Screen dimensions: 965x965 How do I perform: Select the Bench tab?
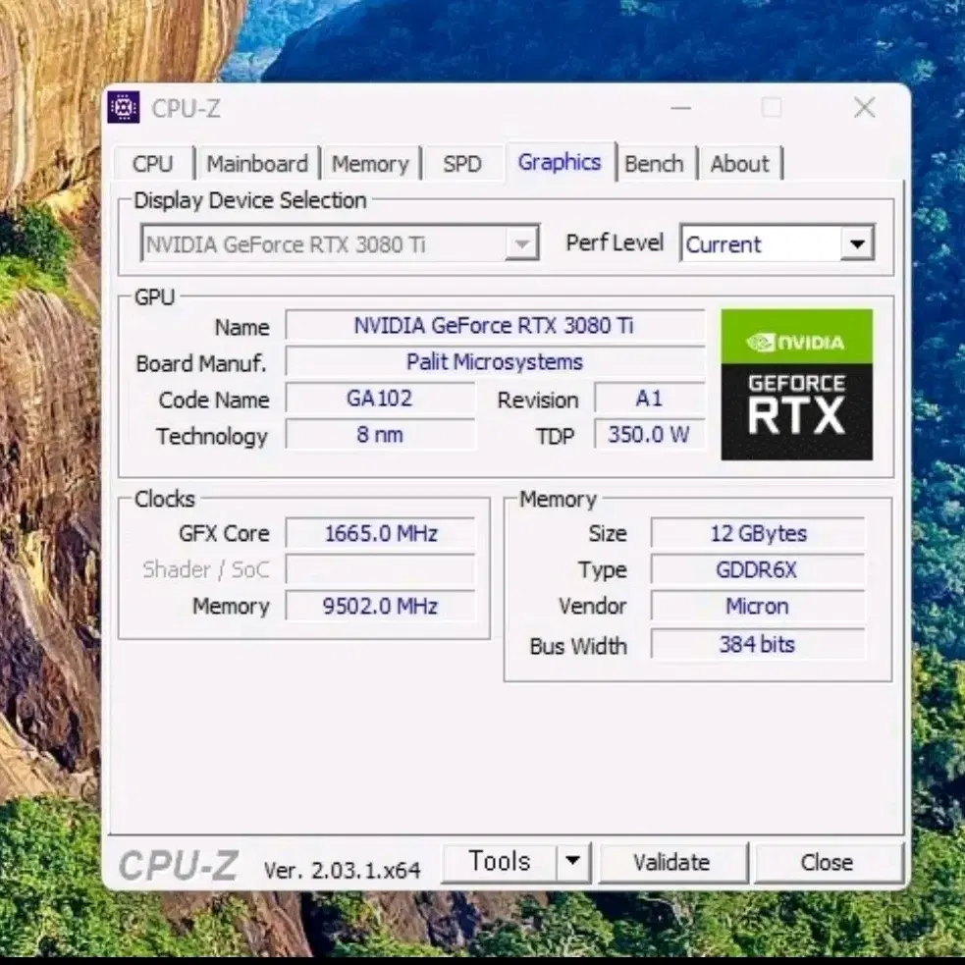click(655, 163)
